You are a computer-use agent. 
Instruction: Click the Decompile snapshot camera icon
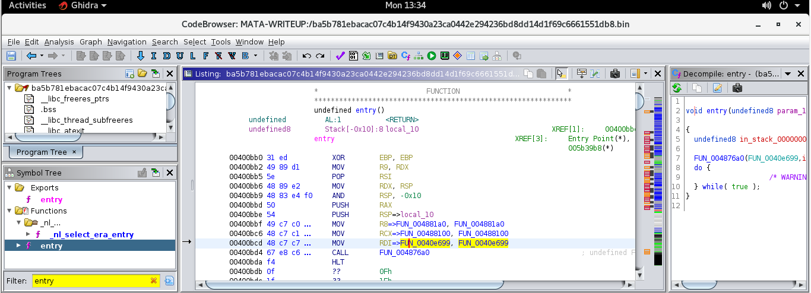(x=737, y=88)
